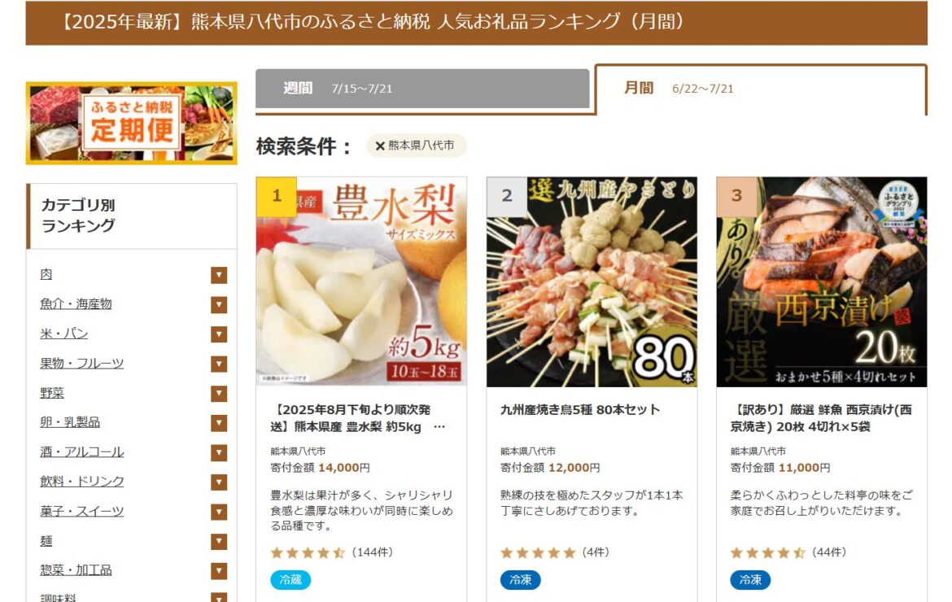Expand the 野菜 dropdown arrow
This screenshot has width=952, height=602.
pos(219,394)
